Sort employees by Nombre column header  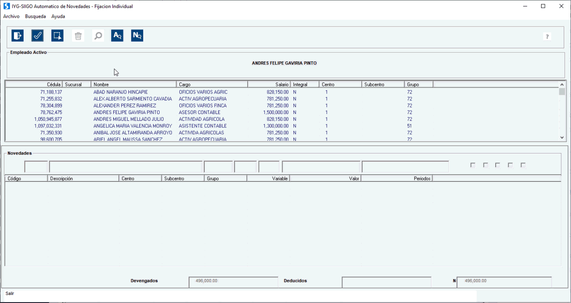133,85
